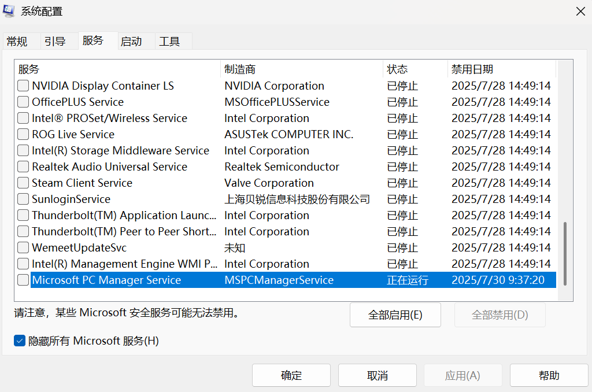The image size is (592, 392).
Task: Click the System Configuration title bar icon
Action: click(x=9, y=11)
